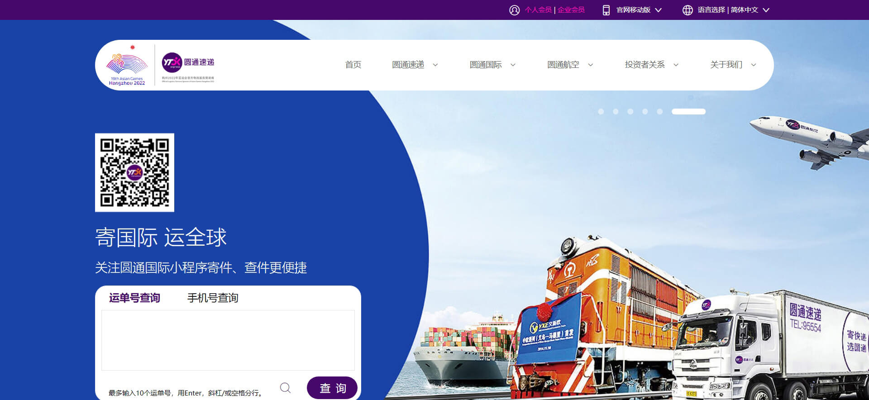Expand chevron next to 投资者关系

coord(676,65)
